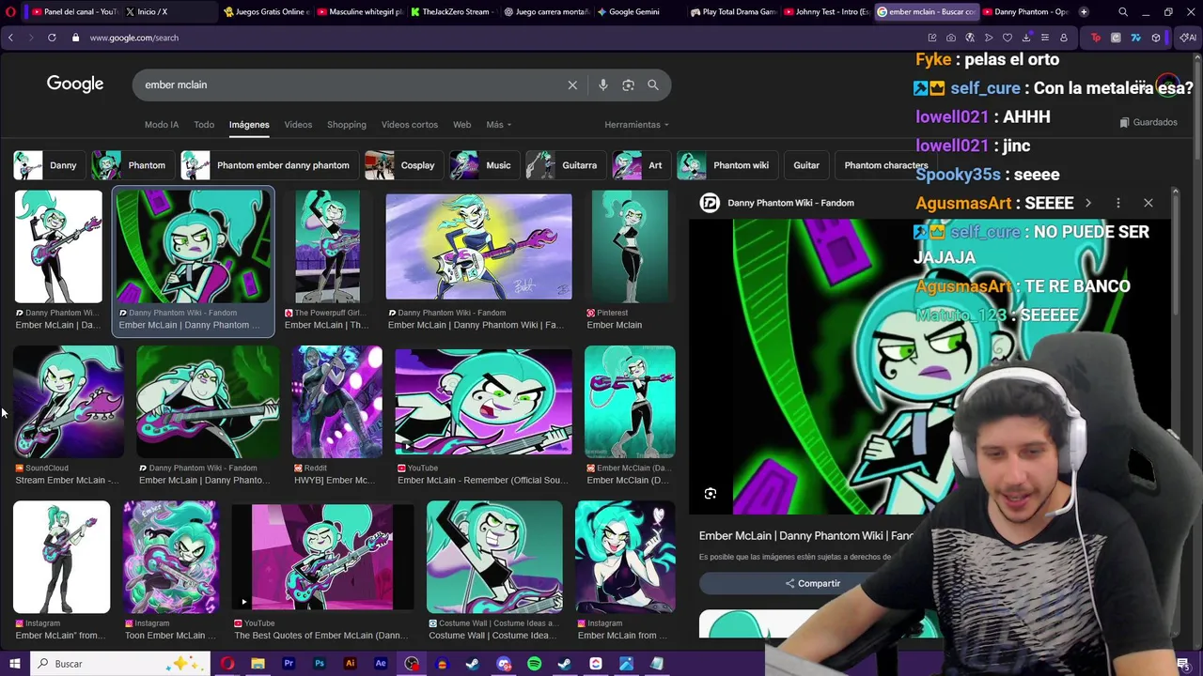
Task: Go back using browser back arrow
Action: click(10, 38)
